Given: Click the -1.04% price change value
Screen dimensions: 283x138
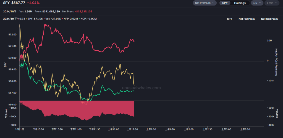Looking at the screenshot, I should 34,3.
